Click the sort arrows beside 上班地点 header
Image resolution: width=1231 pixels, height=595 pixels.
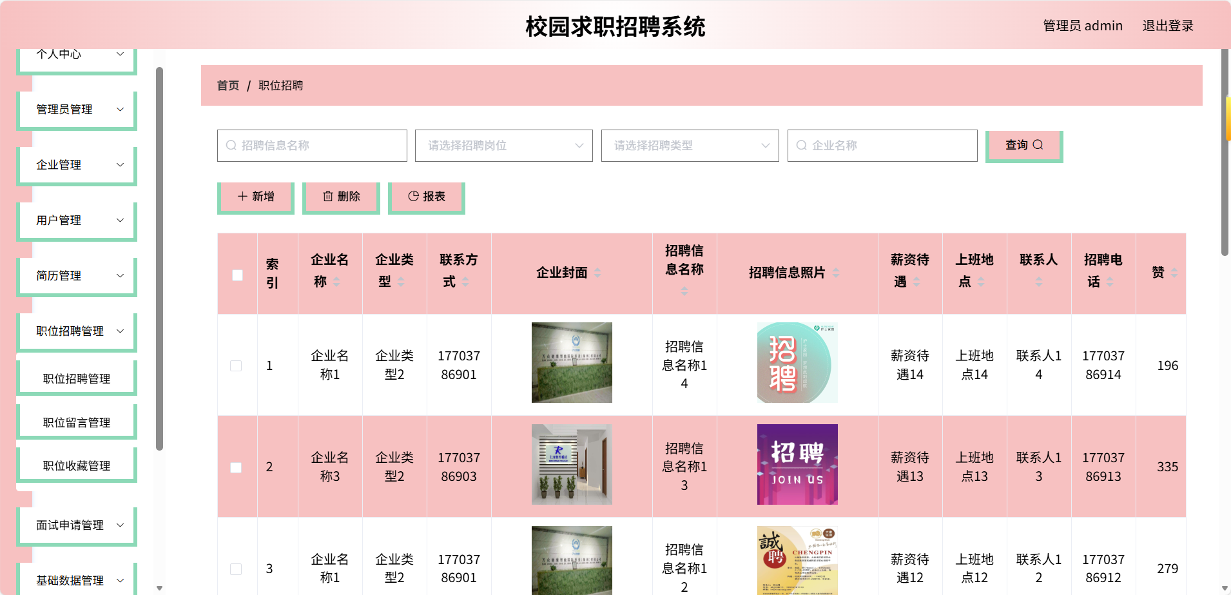[981, 282]
